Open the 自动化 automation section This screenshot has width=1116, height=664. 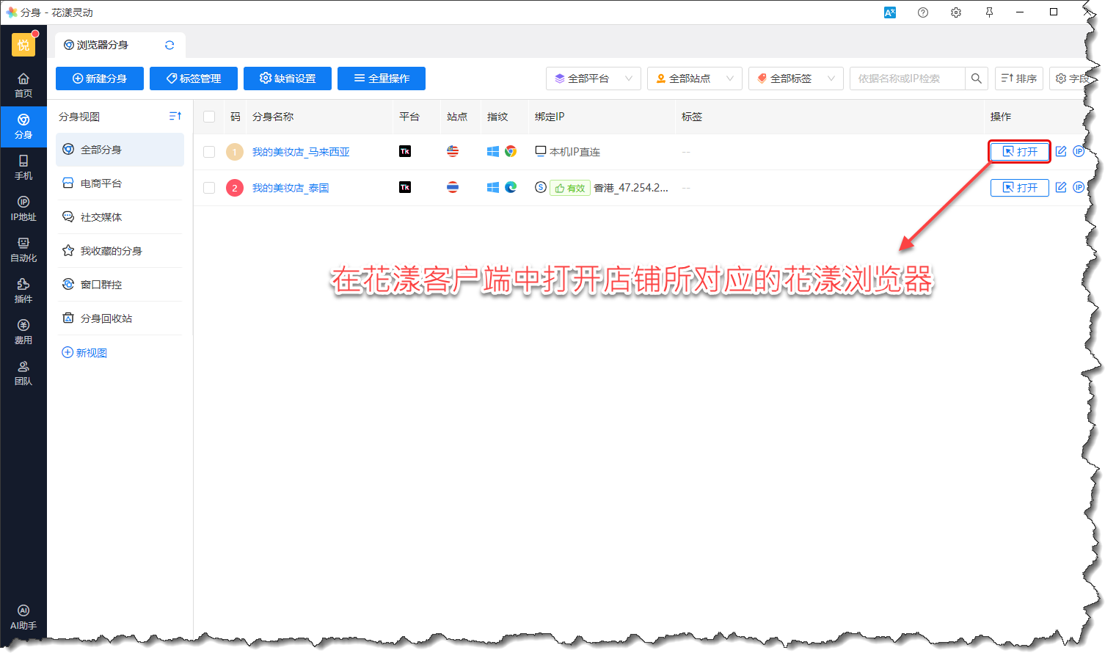(23, 249)
